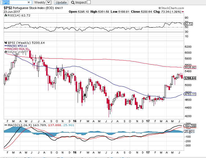Click the MACD(12,26,9) legend label

tap(20, 125)
